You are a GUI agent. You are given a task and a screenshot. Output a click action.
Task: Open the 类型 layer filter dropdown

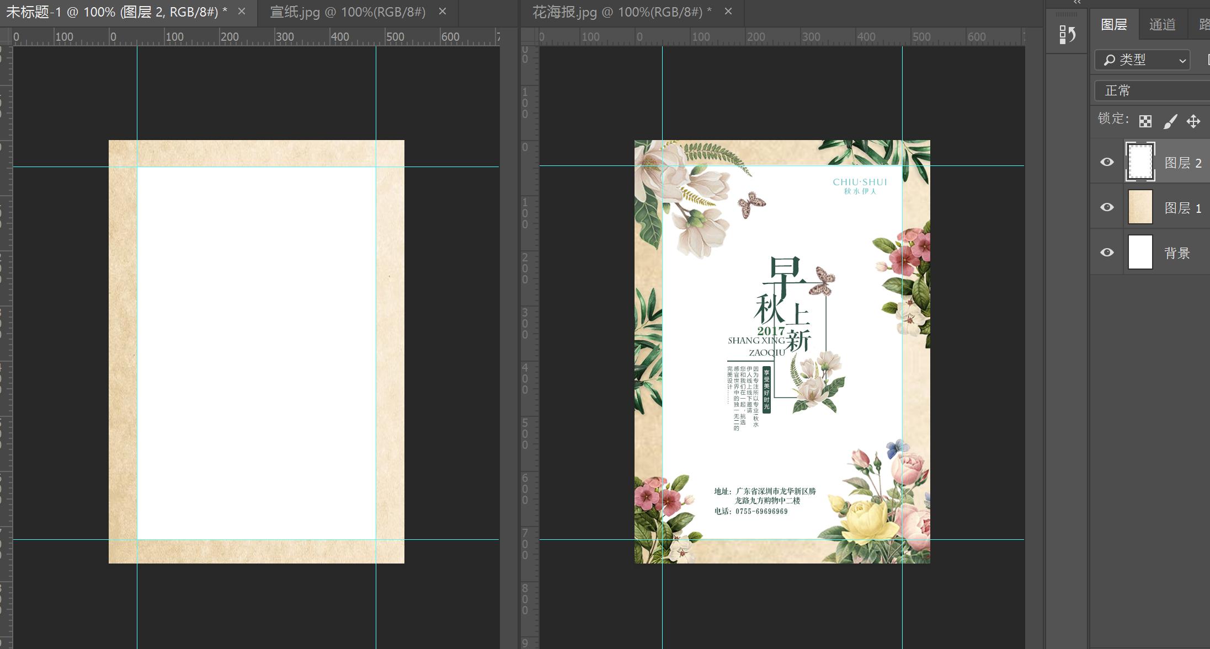coord(1142,60)
